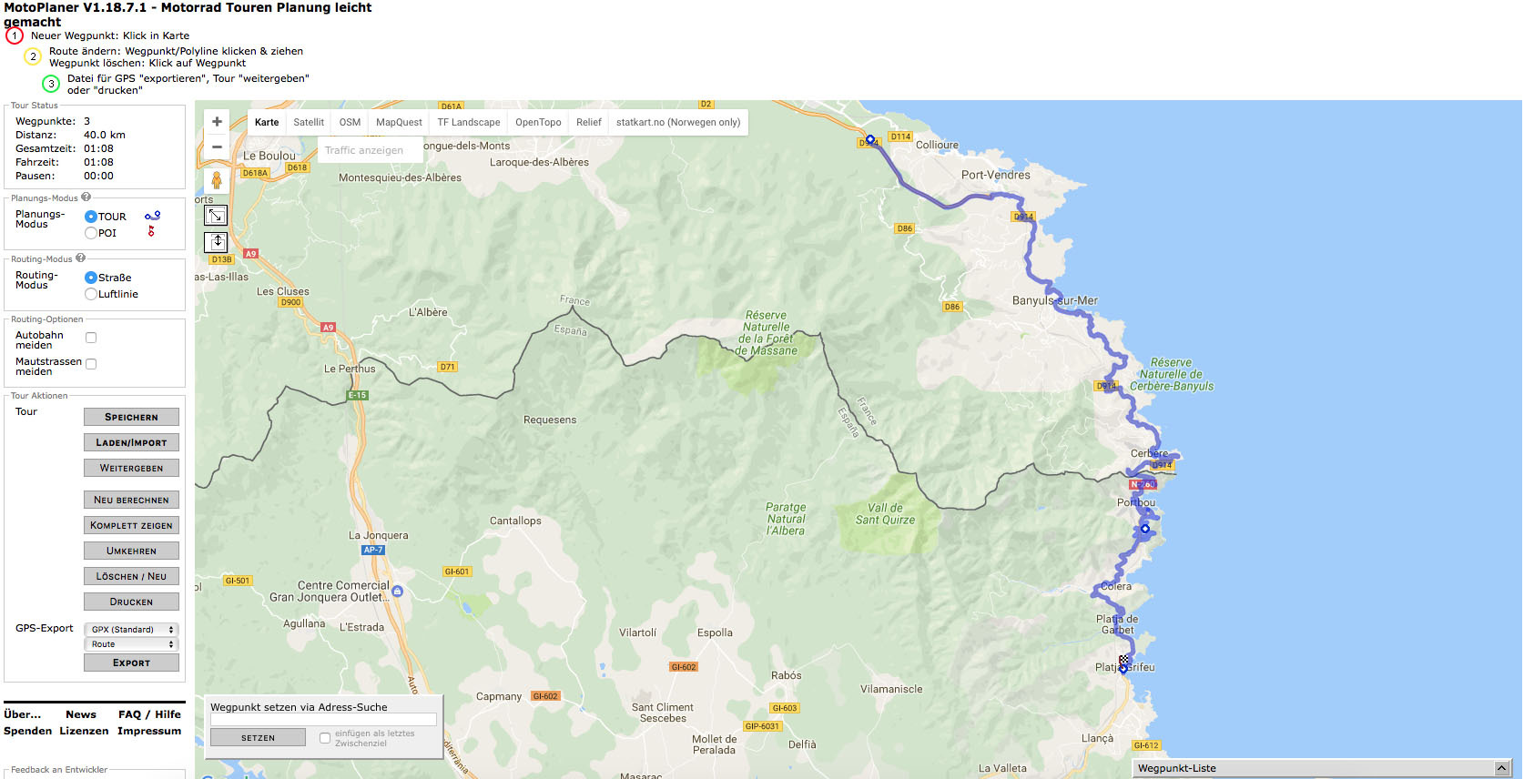The image size is (1524, 779).
Task: Zoom out of the map with minus button
Action: click(217, 147)
